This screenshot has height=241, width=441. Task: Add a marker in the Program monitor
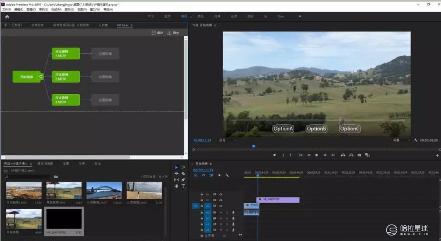click(x=274, y=155)
